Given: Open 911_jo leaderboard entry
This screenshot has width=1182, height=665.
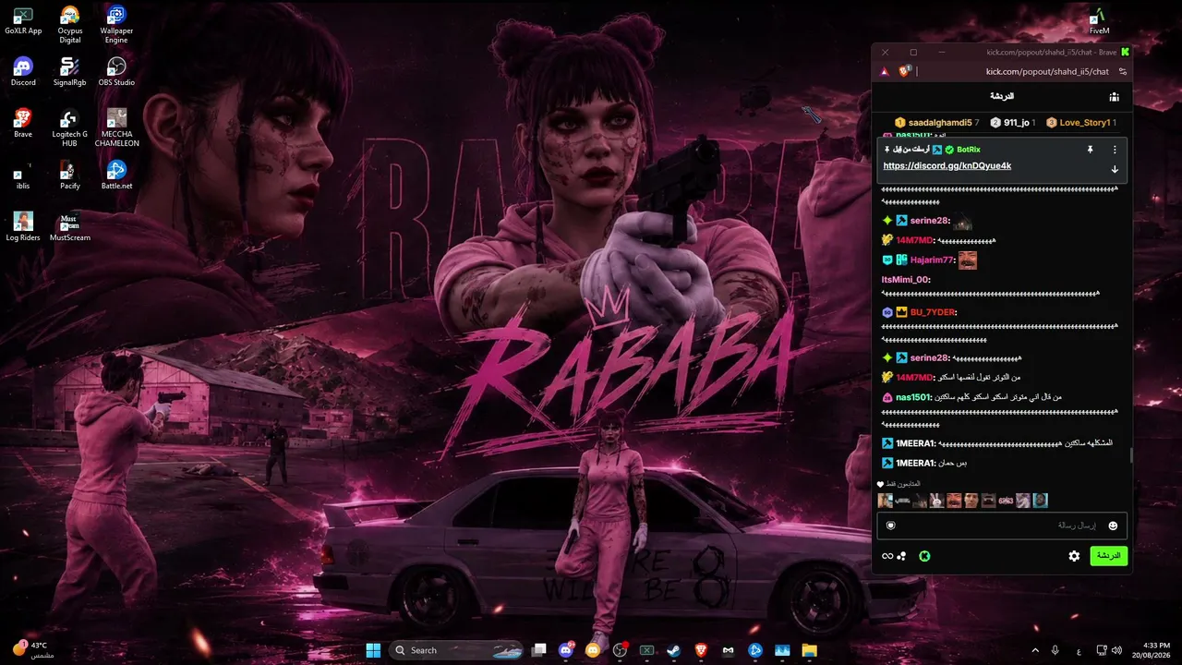Looking at the screenshot, I should pos(1012,123).
